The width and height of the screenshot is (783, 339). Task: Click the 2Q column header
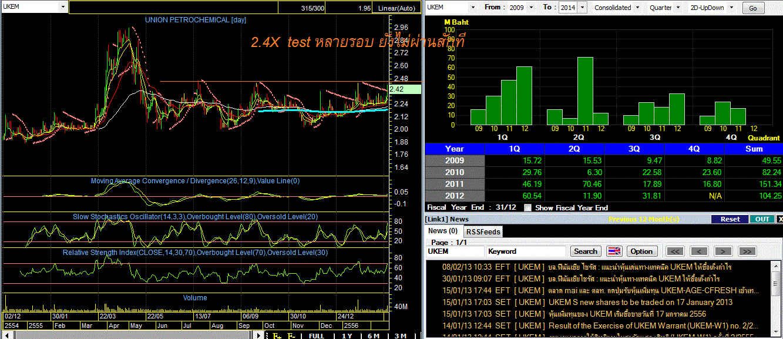pyautogui.click(x=574, y=149)
